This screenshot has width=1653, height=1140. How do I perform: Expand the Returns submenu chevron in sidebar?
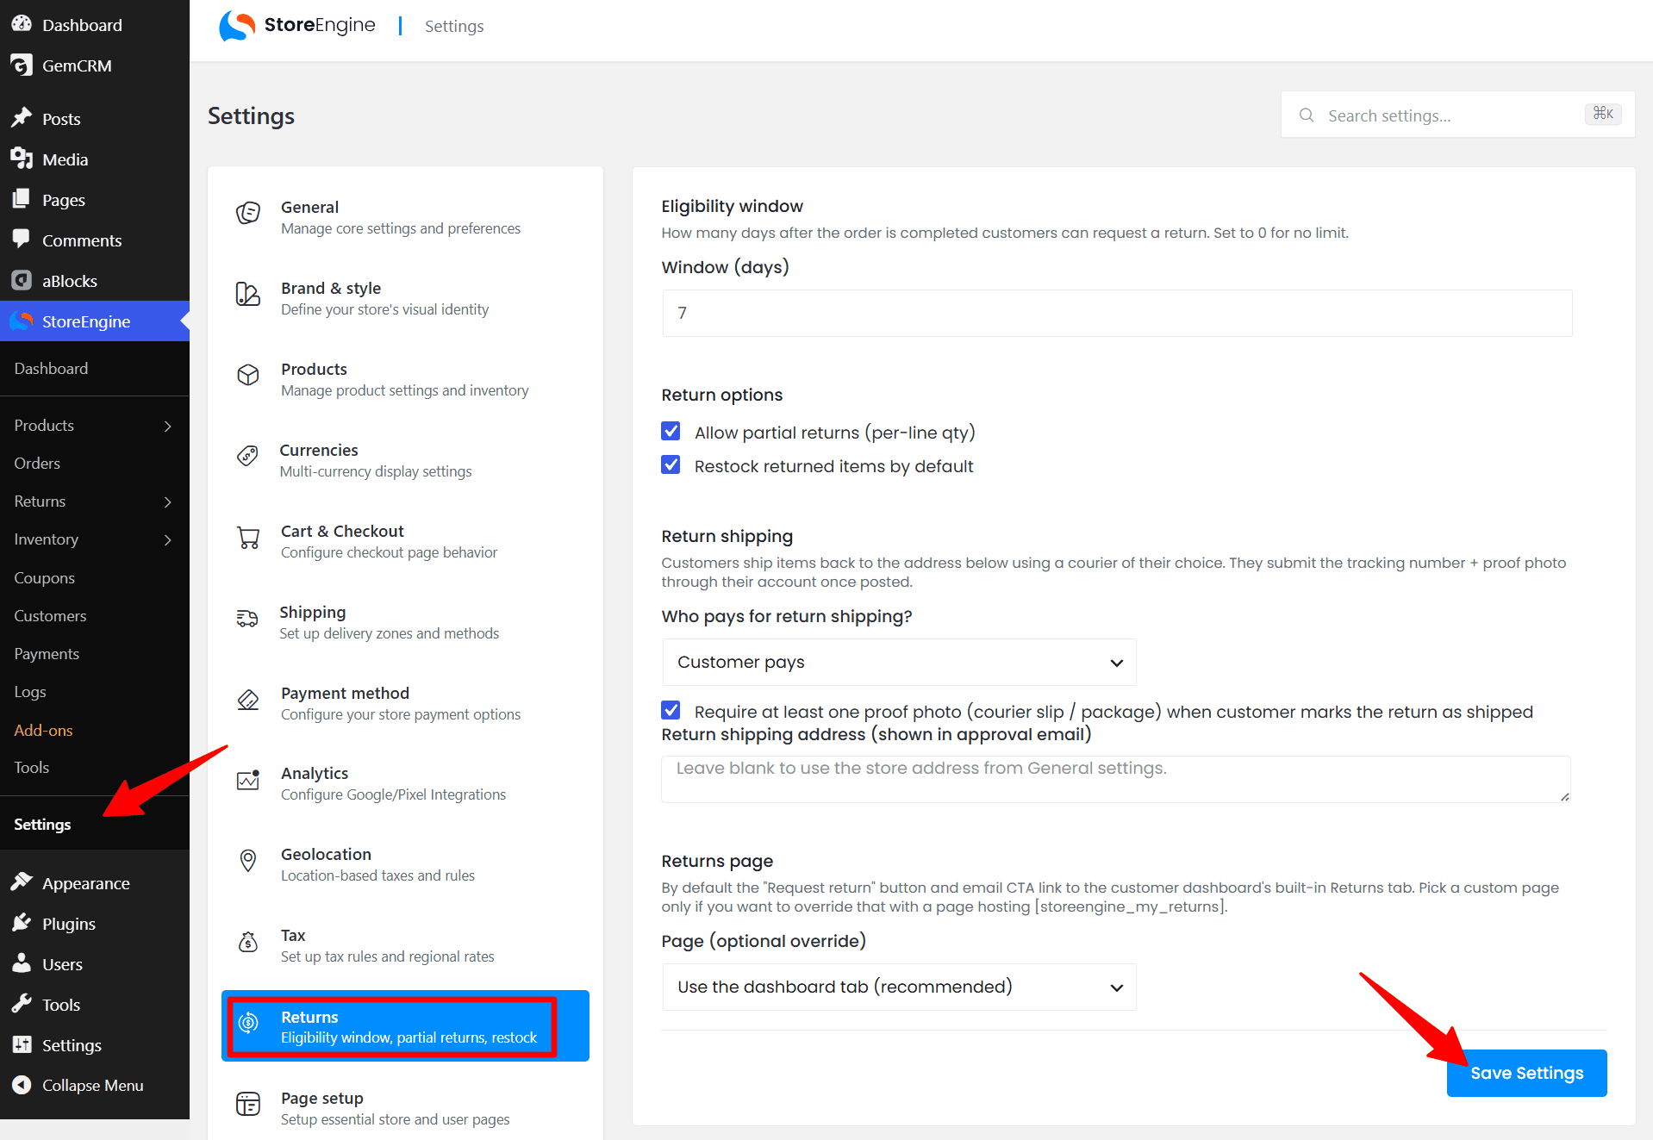tap(168, 501)
